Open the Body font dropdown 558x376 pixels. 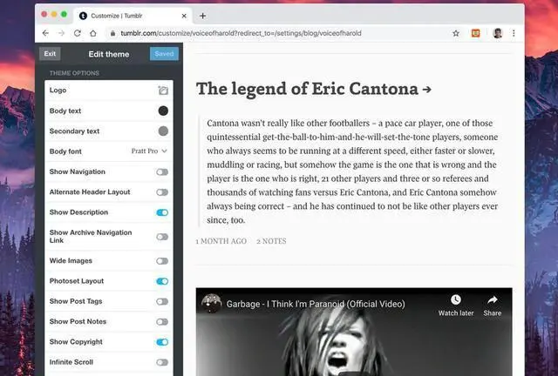pyautogui.click(x=149, y=151)
